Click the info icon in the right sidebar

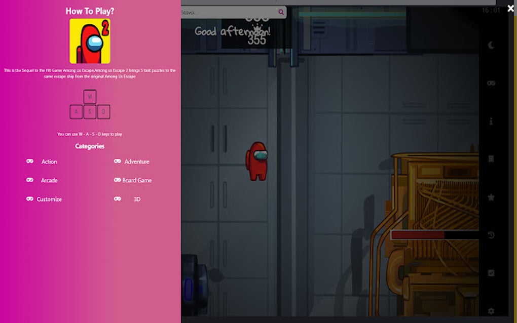[x=491, y=121]
